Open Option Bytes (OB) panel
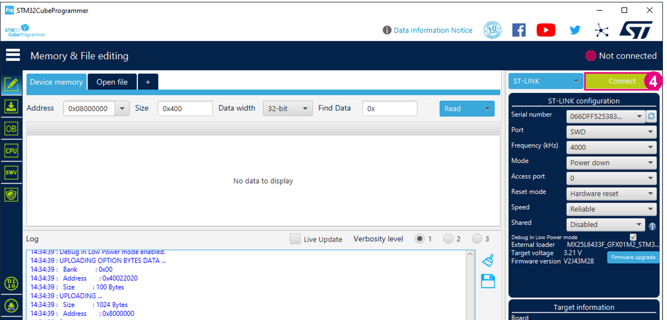This screenshot has height=320, width=667. (x=11, y=129)
